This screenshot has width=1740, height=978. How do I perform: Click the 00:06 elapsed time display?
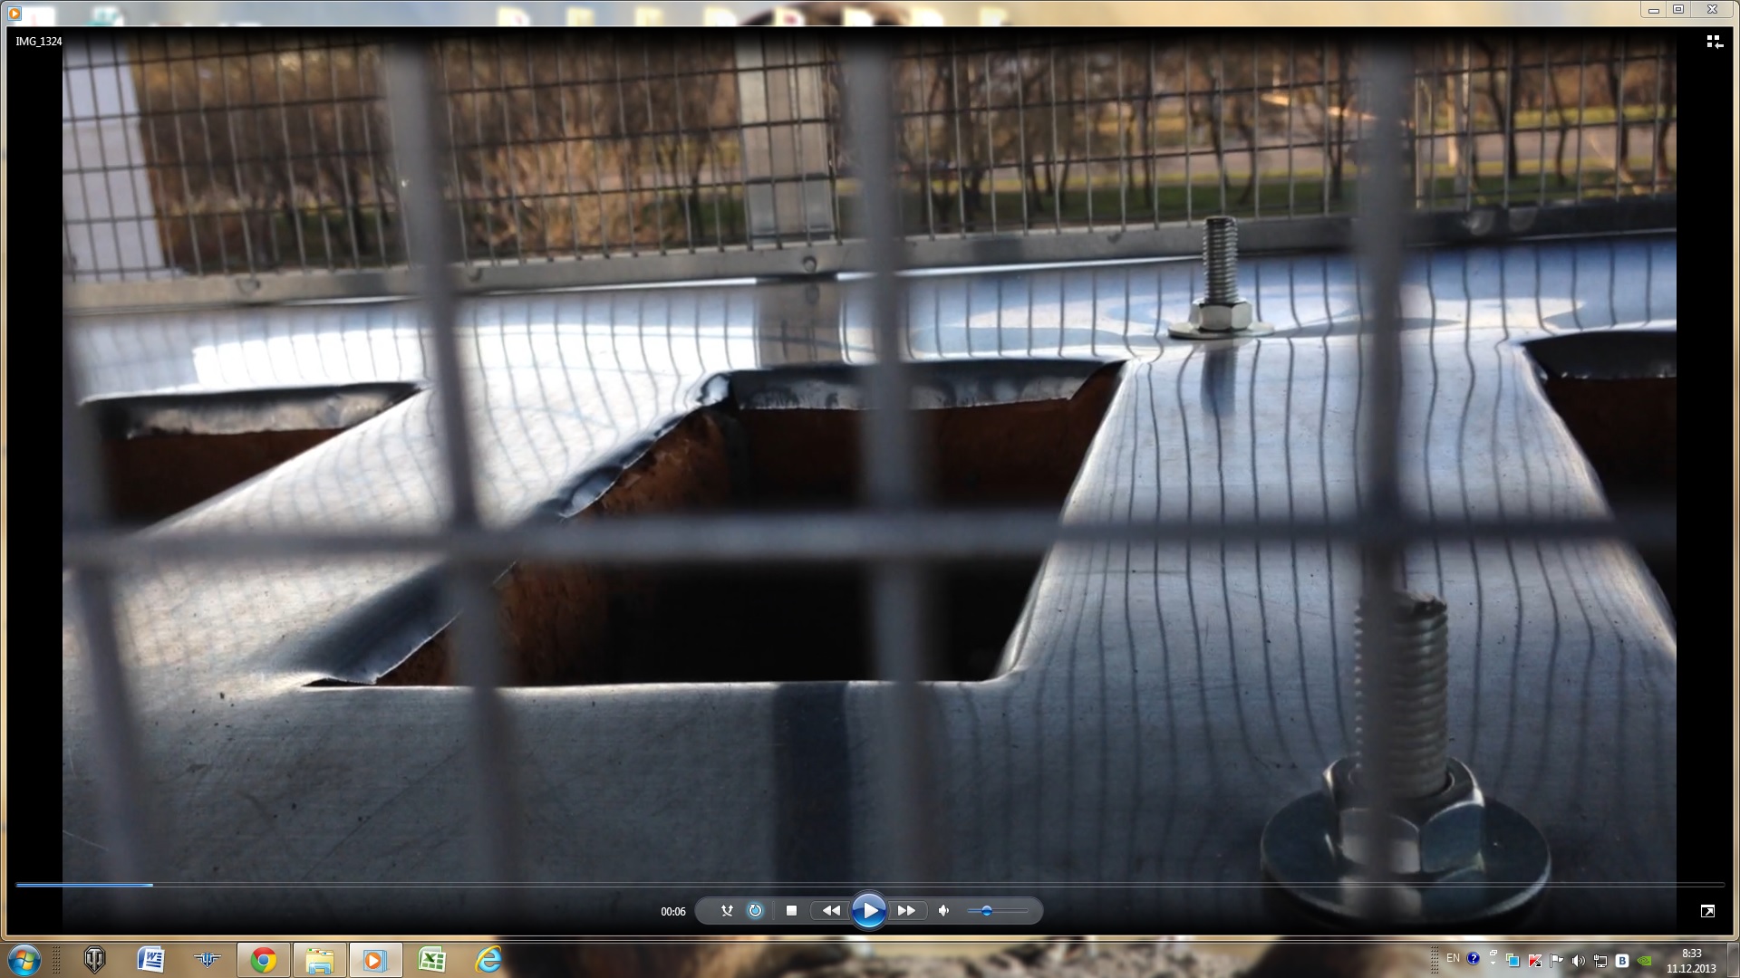tap(673, 912)
